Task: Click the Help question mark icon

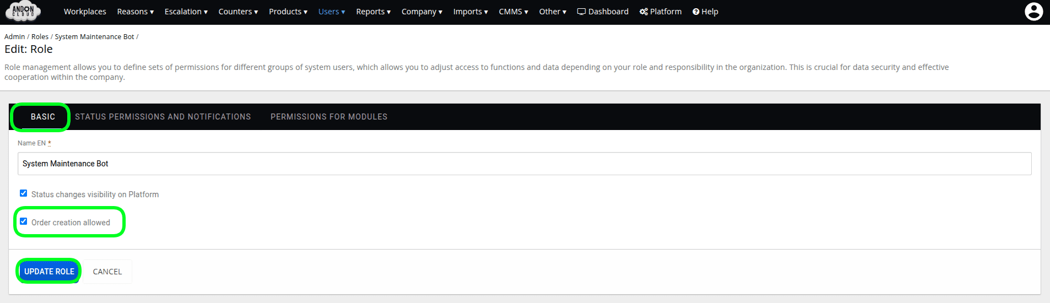Action: 696,12
